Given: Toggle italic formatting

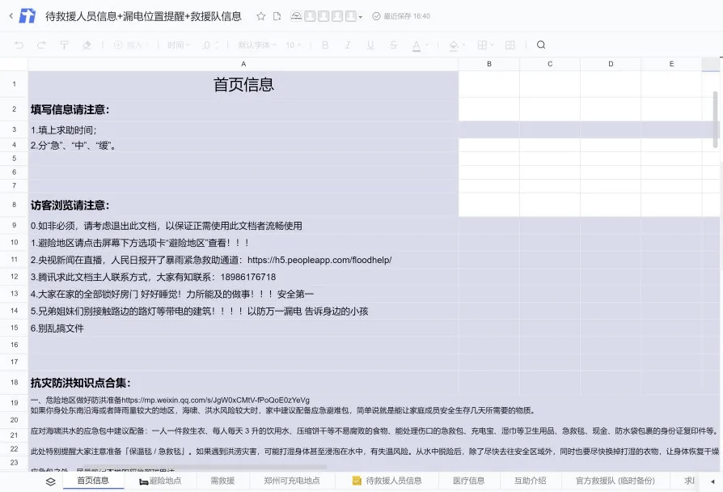Looking at the screenshot, I should [348, 45].
